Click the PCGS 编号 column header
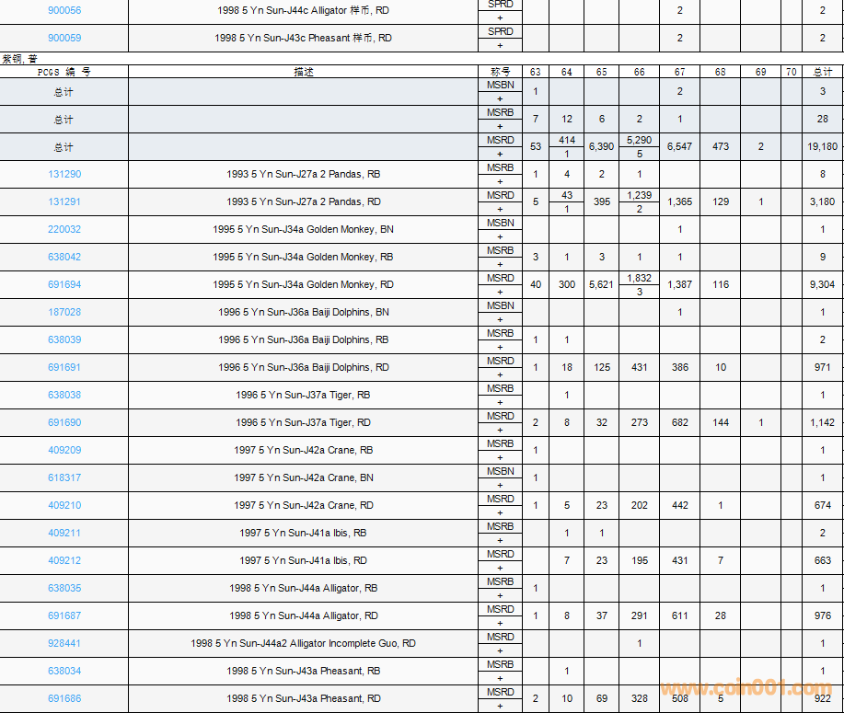844x713 pixels. [64, 72]
